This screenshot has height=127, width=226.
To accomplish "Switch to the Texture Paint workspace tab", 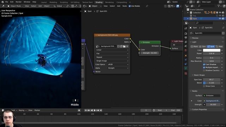I will [x=87, y=2].
